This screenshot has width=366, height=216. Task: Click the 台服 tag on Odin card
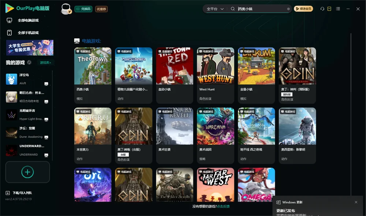tap(123, 155)
